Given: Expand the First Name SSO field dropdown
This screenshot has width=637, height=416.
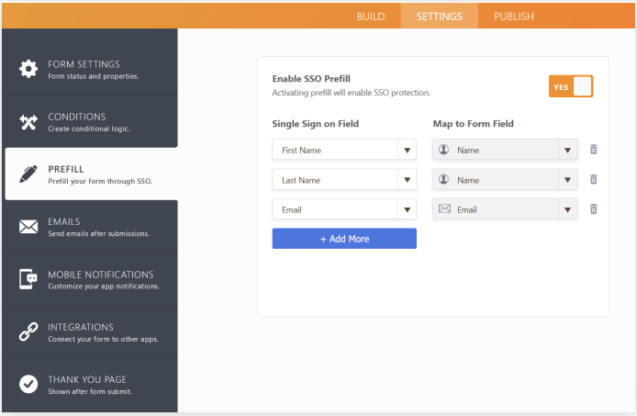Looking at the screenshot, I should pos(407,150).
